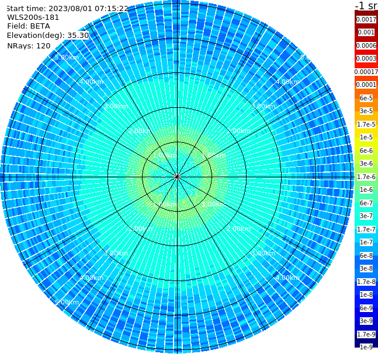Viewport: 378px width, 354px height.
Task: Click the southwest 4.00km range ring label
Action: point(91,278)
